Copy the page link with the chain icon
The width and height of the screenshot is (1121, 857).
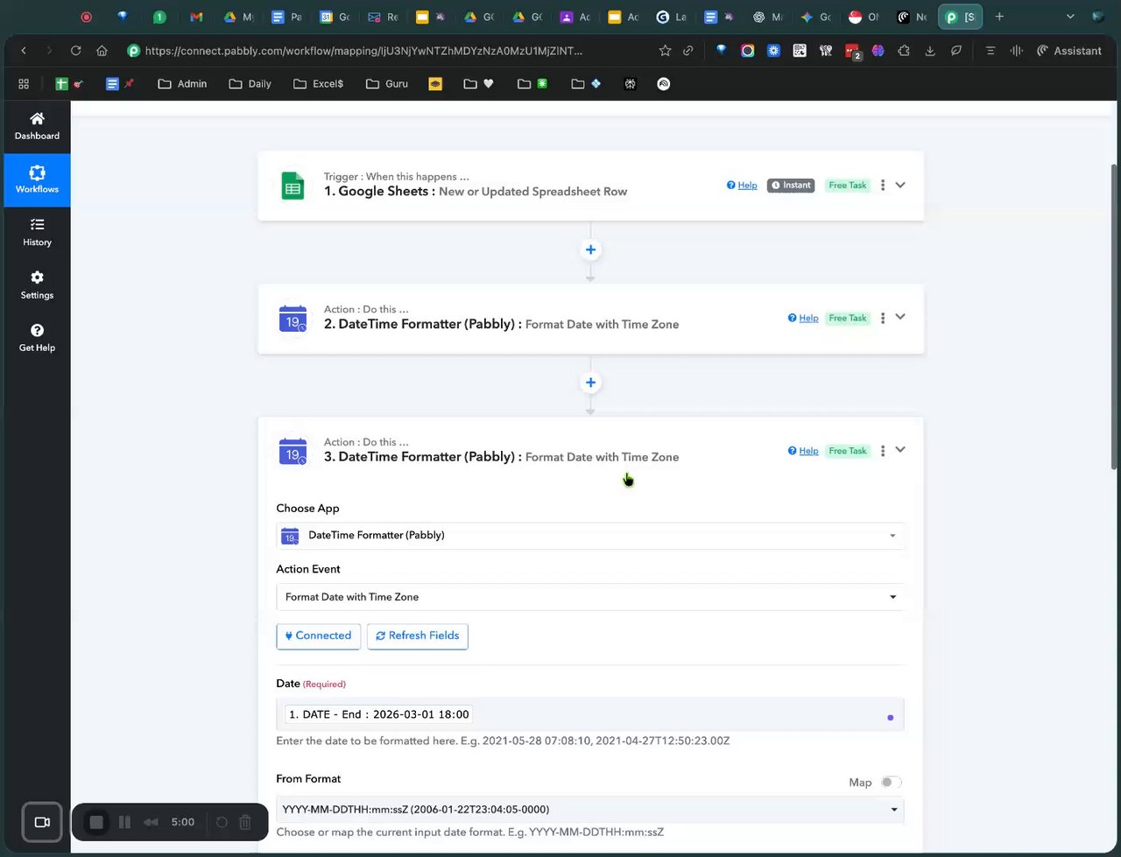pos(688,51)
